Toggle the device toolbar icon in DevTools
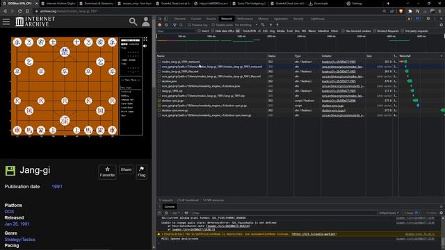Screen dimensions: 445x250 (x=165, y=19)
